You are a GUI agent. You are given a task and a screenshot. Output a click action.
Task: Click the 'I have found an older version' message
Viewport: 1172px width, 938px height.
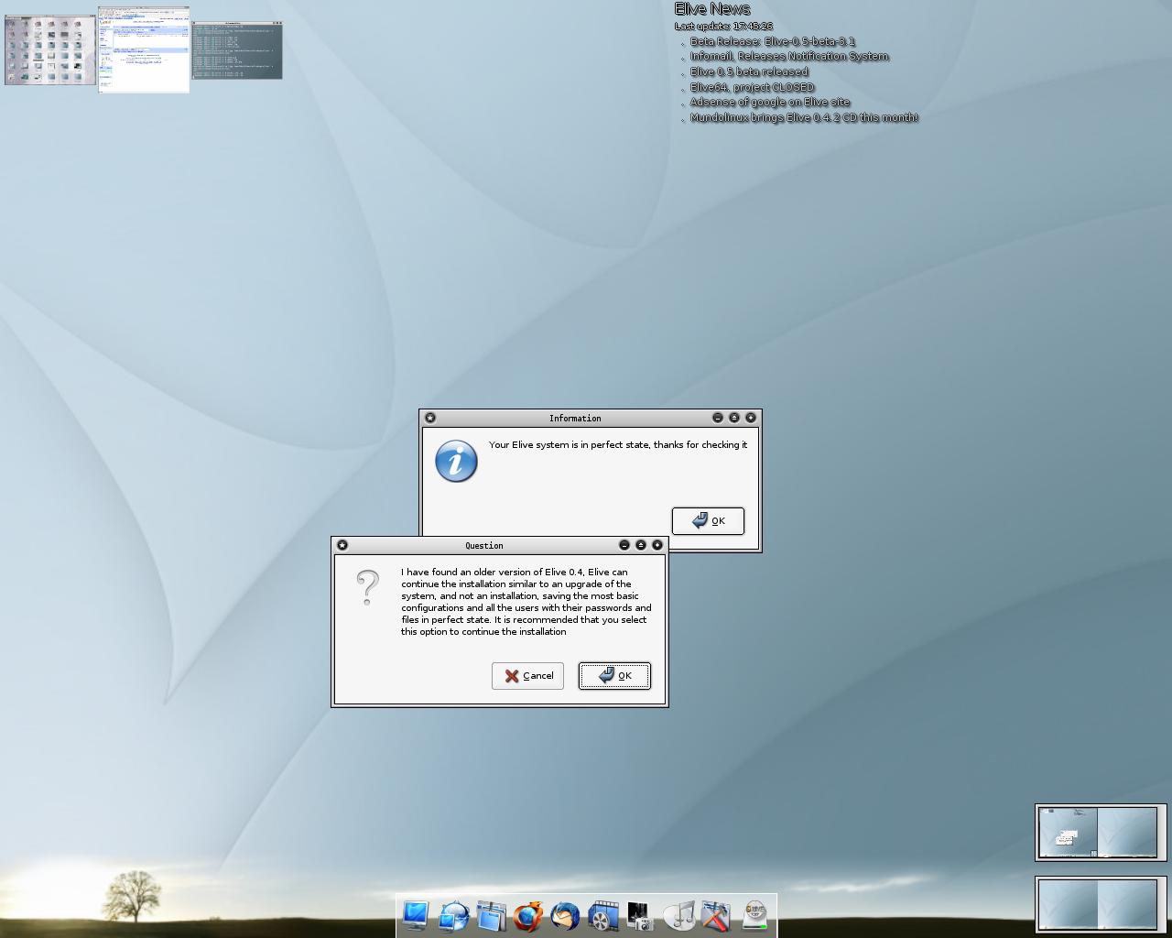(x=526, y=602)
